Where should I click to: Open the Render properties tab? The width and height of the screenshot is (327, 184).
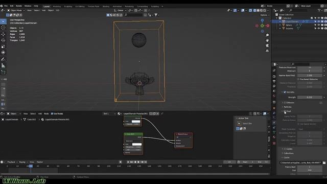pyautogui.click(x=274, y=76)
